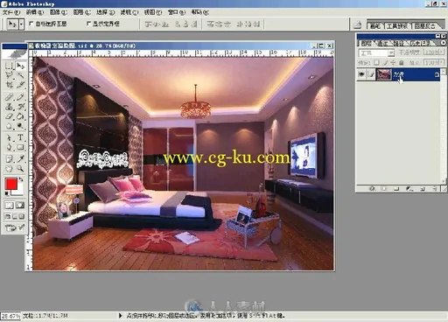
Task: Select the Zoom tool
Action: tap(20, 169)
